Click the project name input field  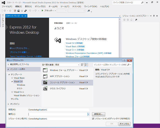[59, 110]
